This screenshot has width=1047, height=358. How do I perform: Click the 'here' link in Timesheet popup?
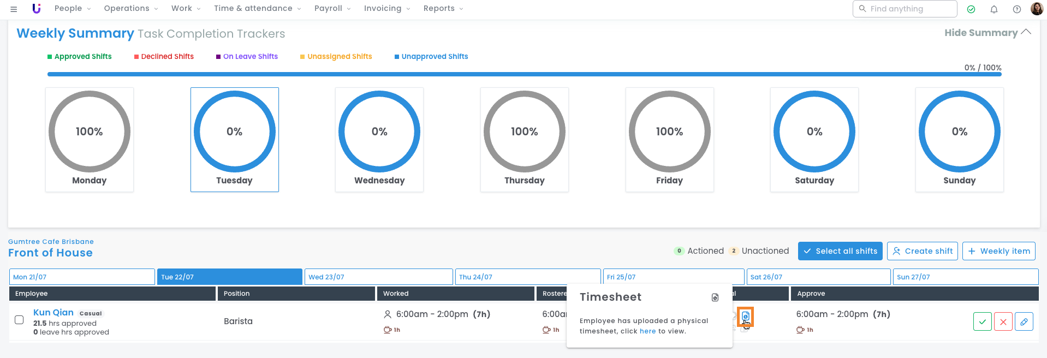(647, 331)
